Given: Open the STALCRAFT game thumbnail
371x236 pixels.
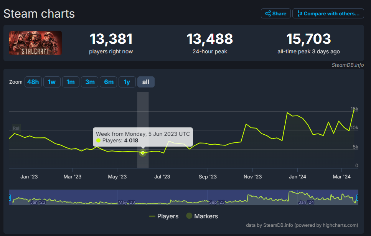Looking at the screenshot, I should click(36, 43).
